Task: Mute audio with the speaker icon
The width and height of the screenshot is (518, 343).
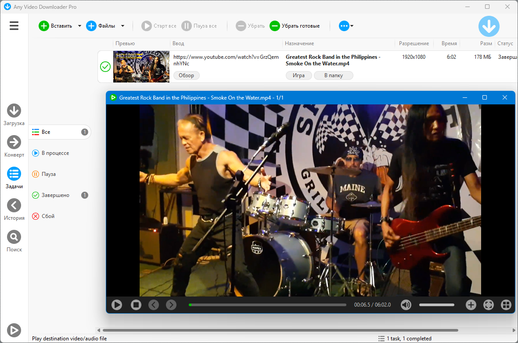Action: (406, 305)
